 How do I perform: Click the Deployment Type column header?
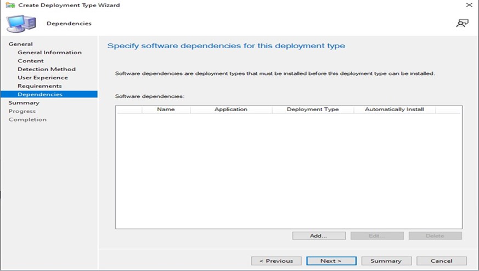click(312, 109)
